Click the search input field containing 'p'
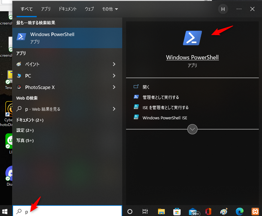The image size is (262, 216). point(67,211)
